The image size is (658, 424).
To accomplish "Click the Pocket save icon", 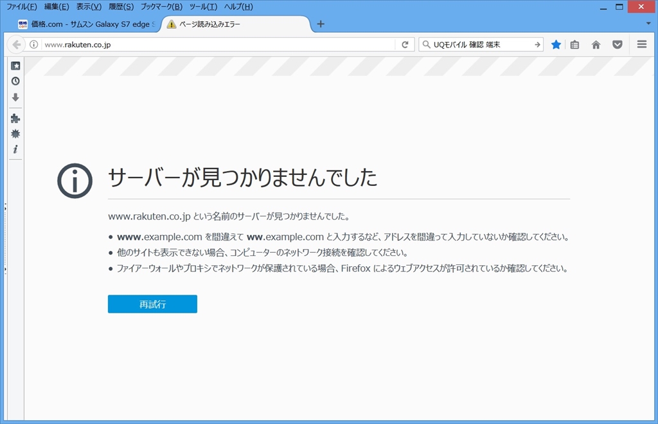I will [618, 44].
